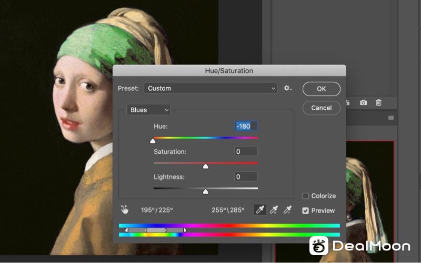Click the Lightness slider handle

[x=205, y=191]
